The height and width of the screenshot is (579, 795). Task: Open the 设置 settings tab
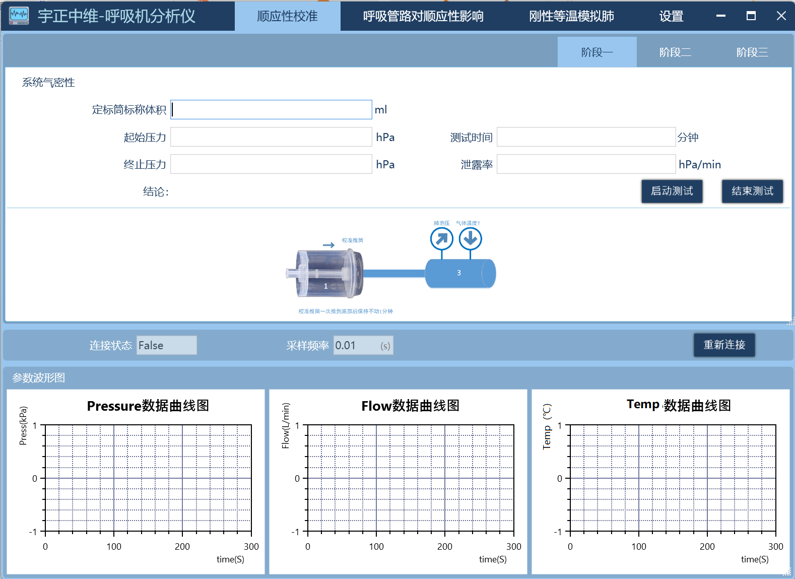coord(671,16)
